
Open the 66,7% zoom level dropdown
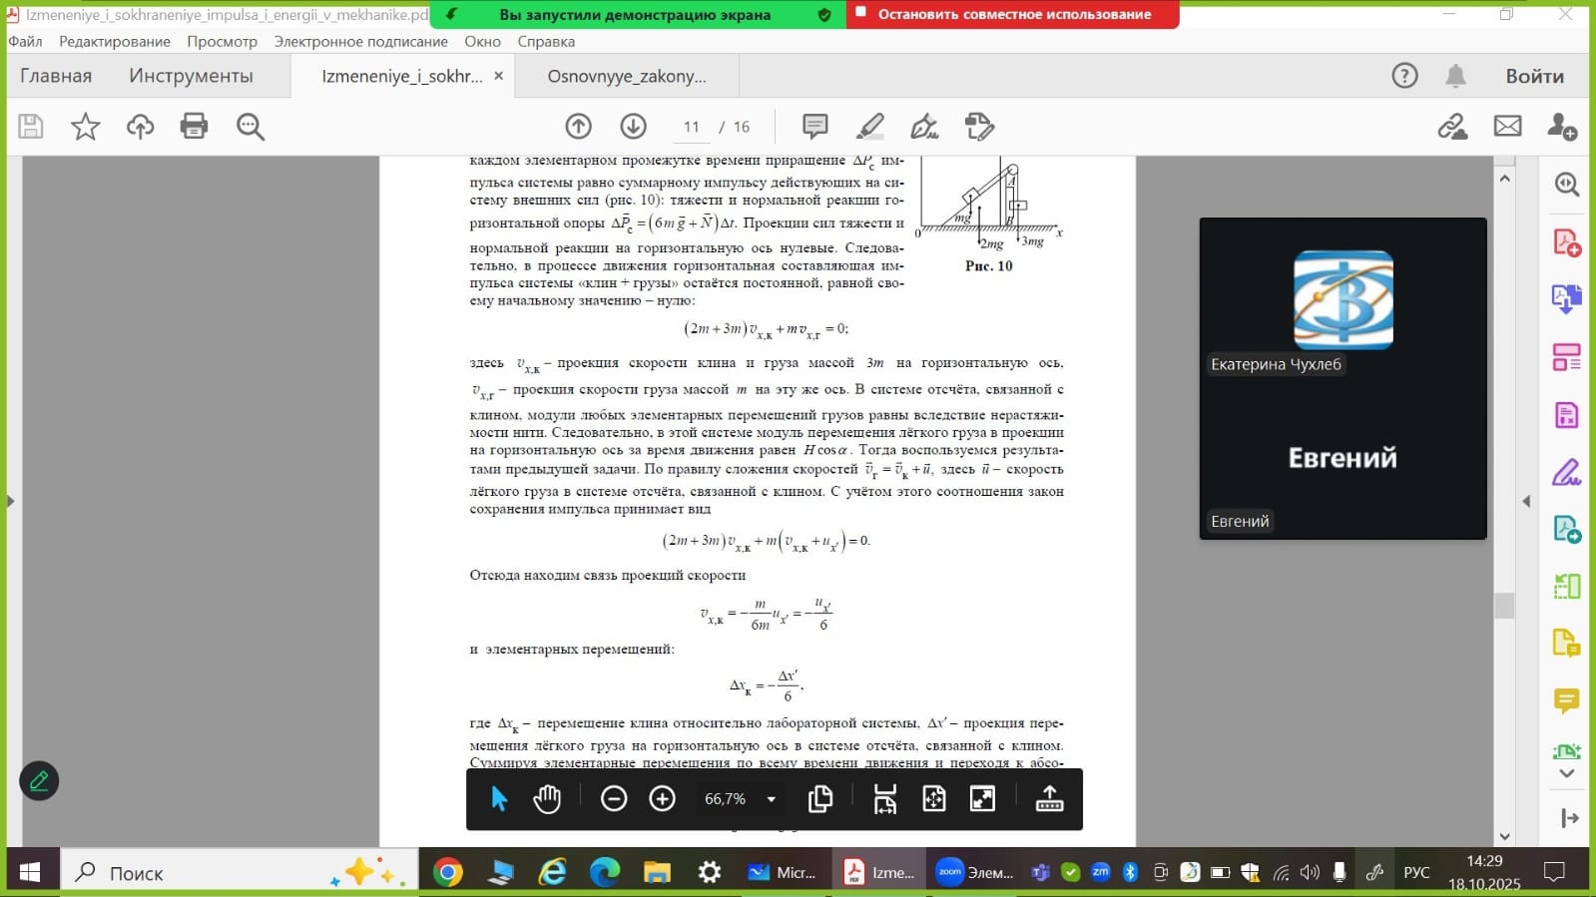771,799
